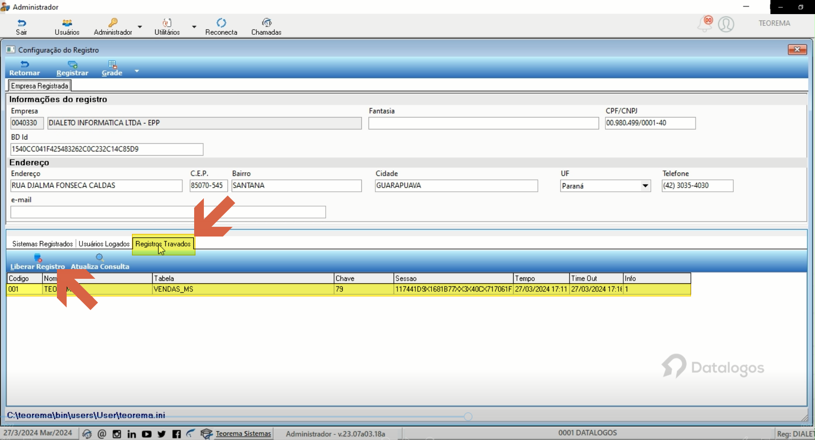
Task: Click the Tempo column header
Action: [x=541, y=278]
